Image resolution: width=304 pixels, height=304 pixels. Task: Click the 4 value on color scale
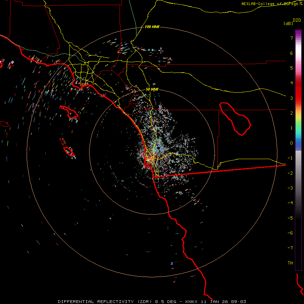pos(292,83)
